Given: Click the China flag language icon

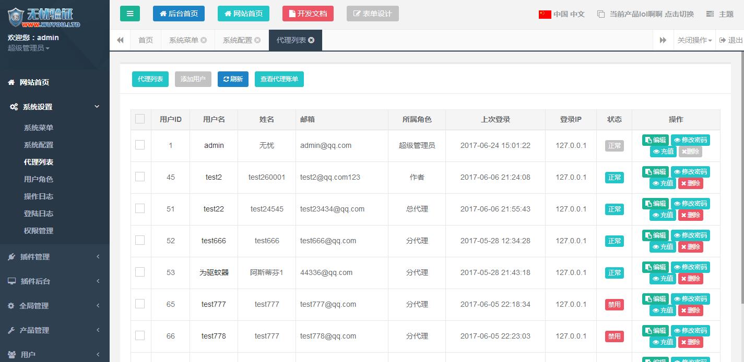Looking at the screenshot, I should [x=545, y=14].
